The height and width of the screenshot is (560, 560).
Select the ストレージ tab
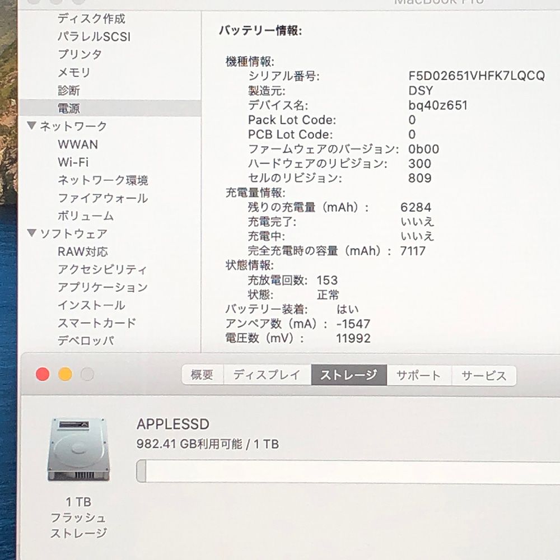click(x=349, y=375)
